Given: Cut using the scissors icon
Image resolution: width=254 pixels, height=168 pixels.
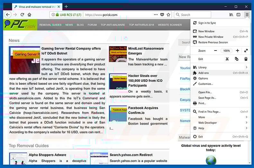Looking at the screenshot, I should click(x=227, y=59).
